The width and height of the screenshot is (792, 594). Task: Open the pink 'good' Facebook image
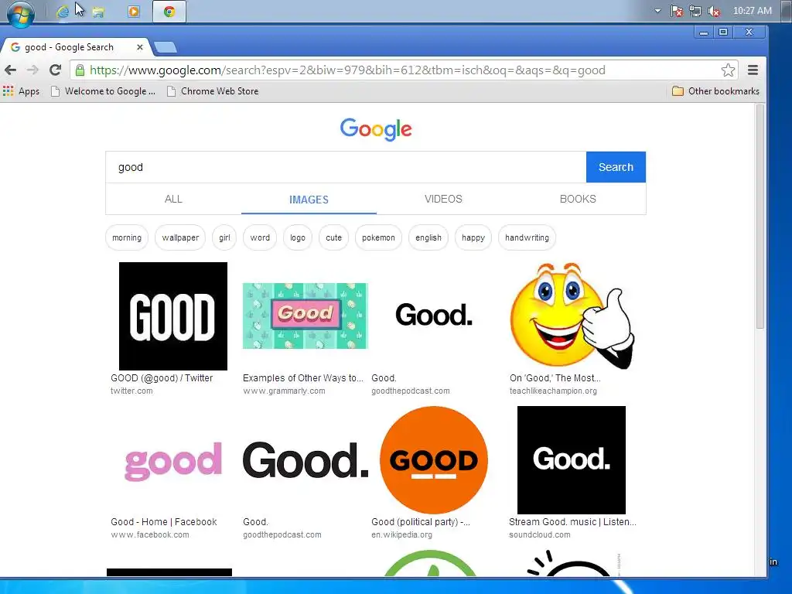172,461
